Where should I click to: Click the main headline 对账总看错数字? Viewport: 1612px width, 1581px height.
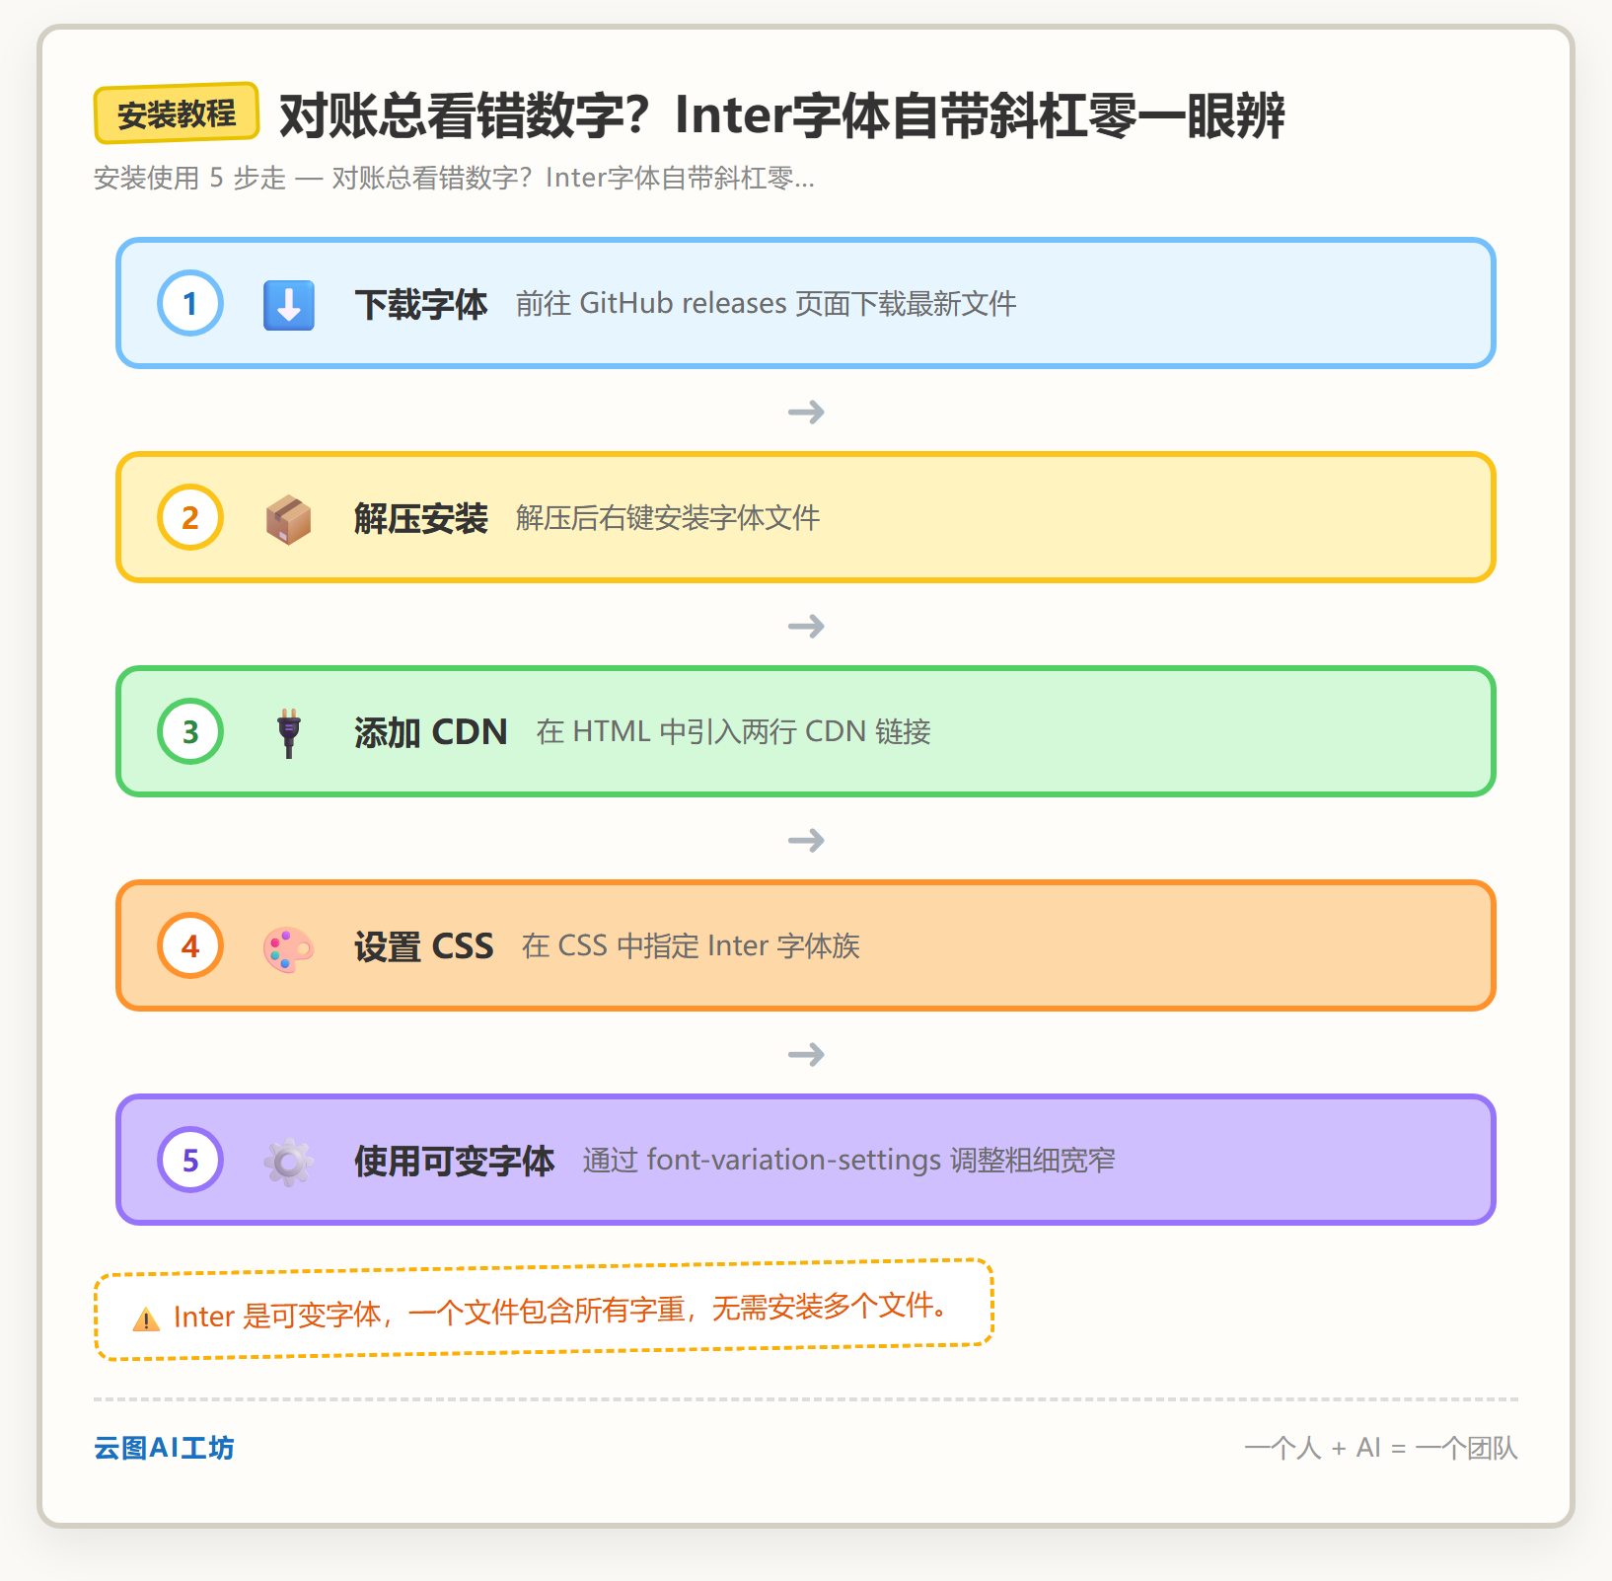click(x=782, y=115)
